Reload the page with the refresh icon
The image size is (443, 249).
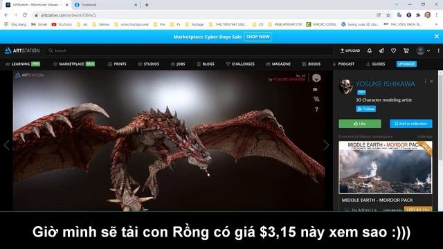pyautogui.click(x=25, y=15)
